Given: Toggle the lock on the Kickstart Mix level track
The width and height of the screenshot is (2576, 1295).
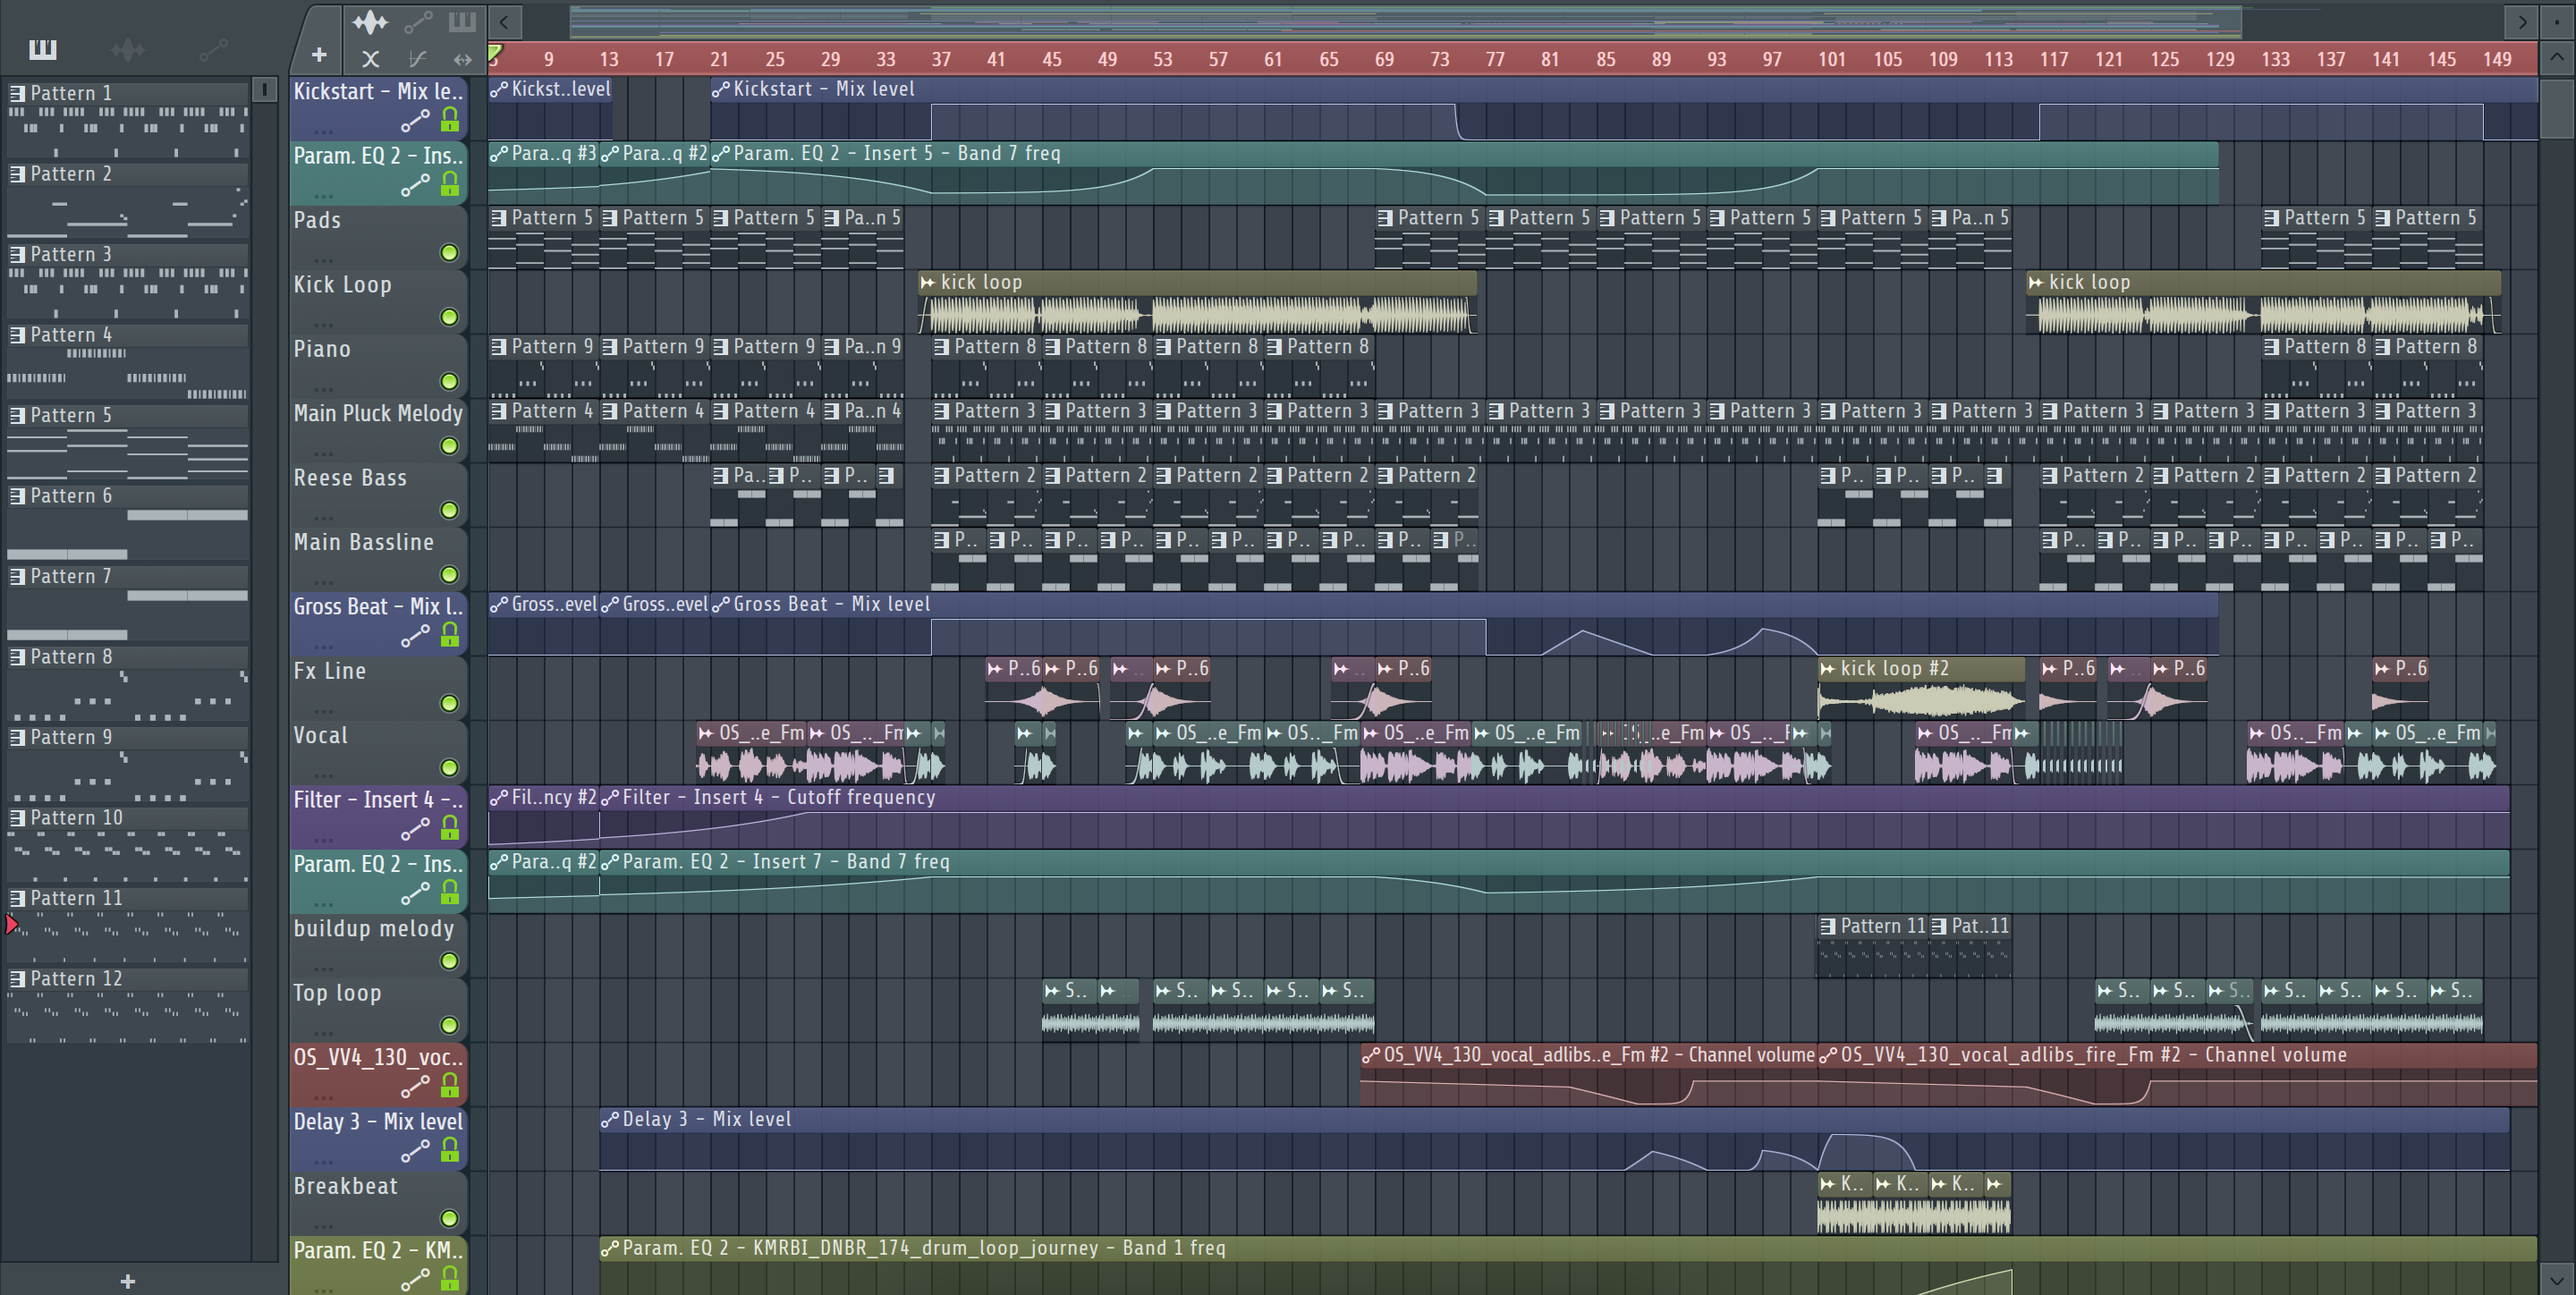Looking at the screenshot, I should pos(450,120).
